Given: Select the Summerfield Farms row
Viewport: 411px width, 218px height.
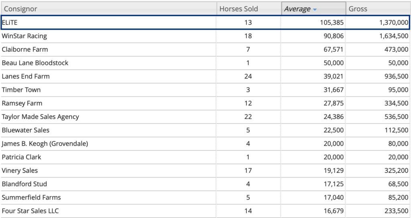Looking at the screenshot, I should [31, 198].
